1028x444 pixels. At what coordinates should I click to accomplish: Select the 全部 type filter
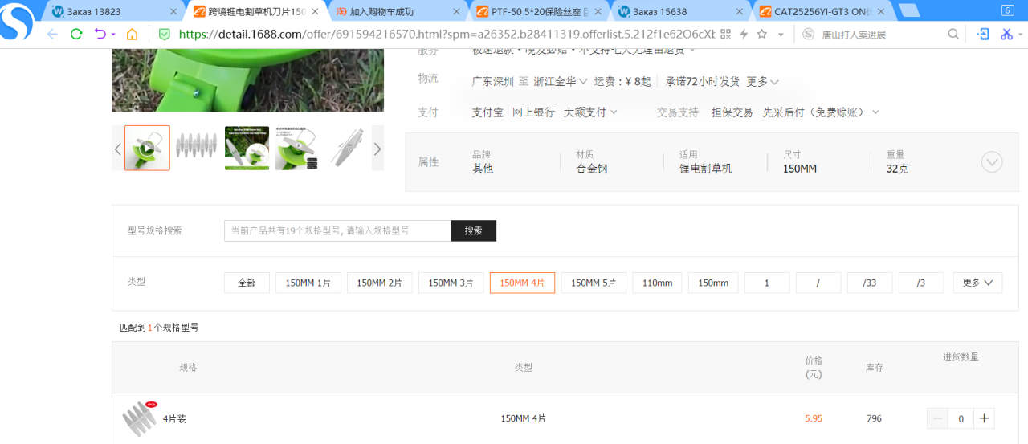(247, 283)
